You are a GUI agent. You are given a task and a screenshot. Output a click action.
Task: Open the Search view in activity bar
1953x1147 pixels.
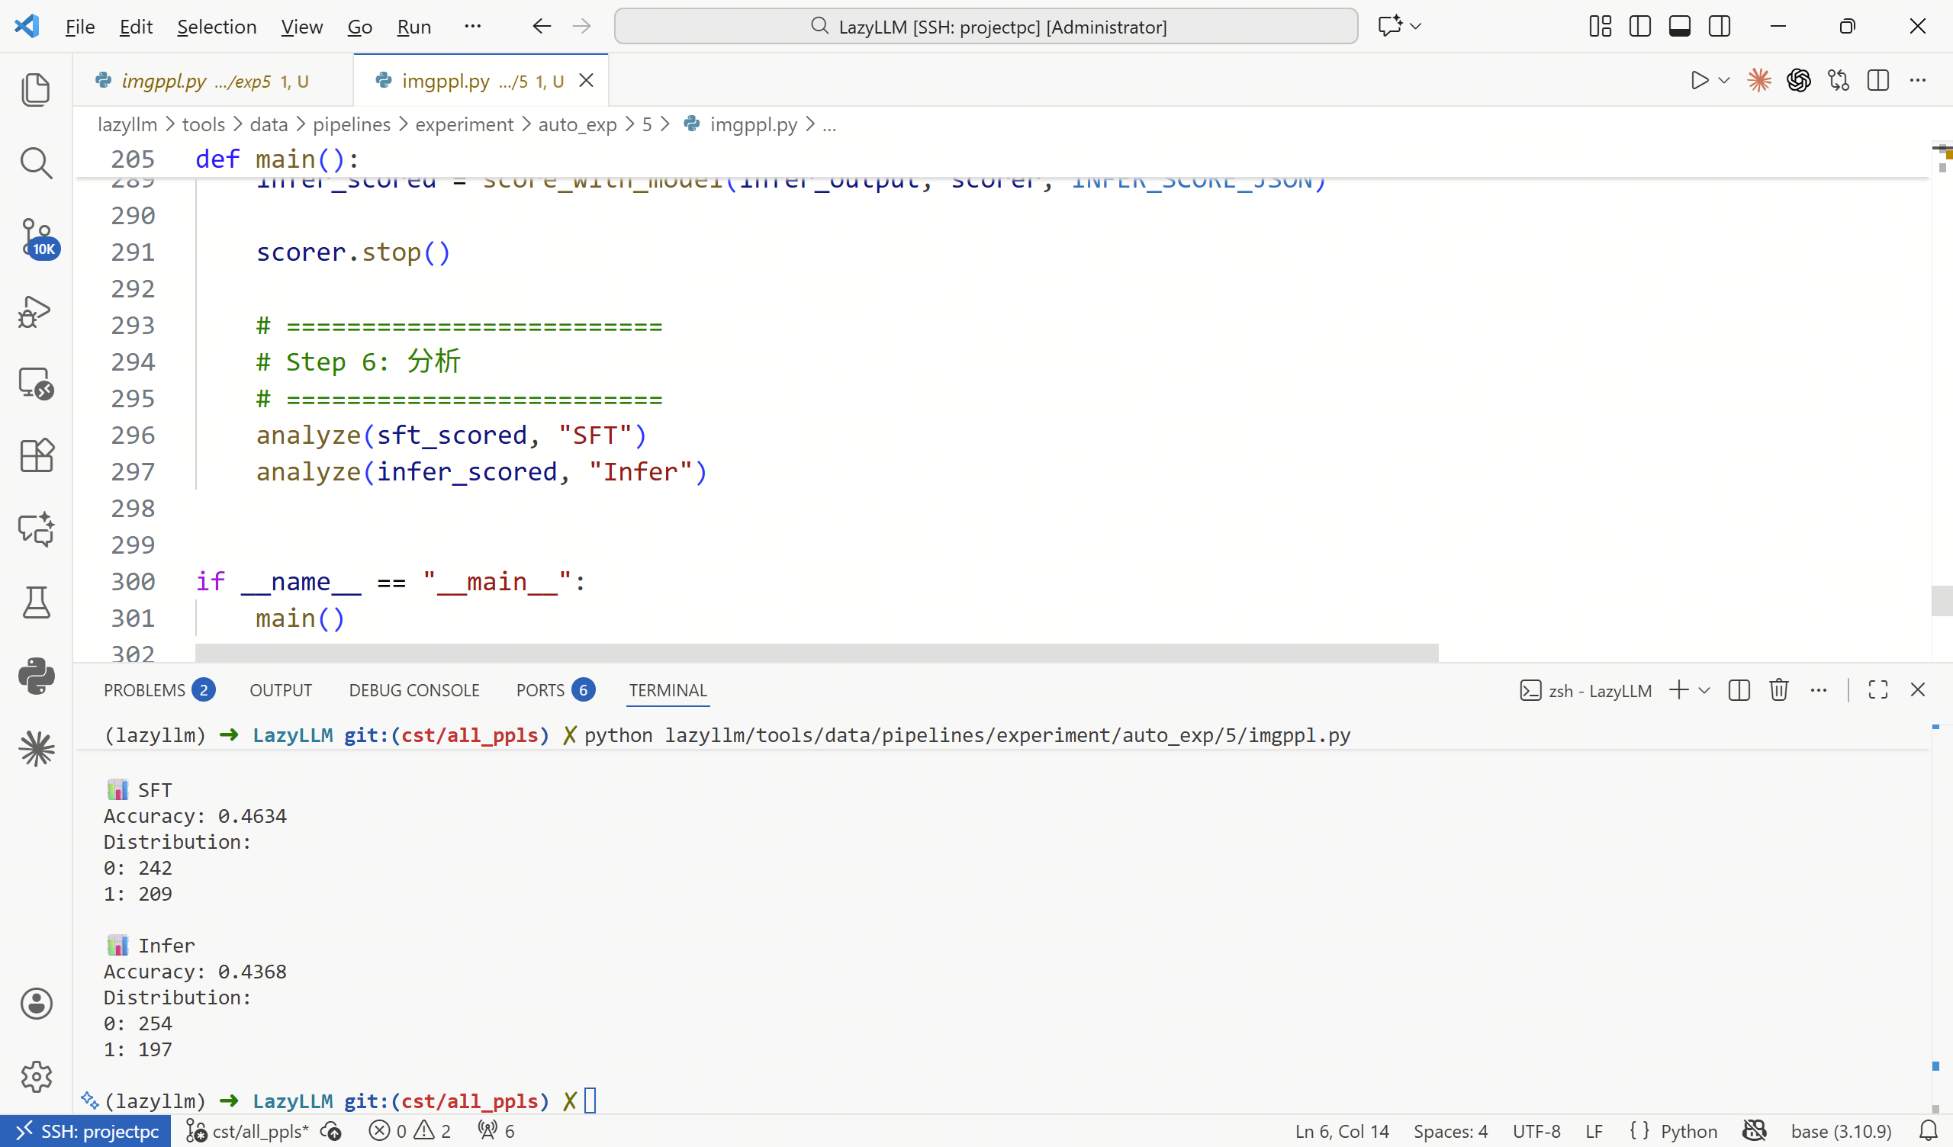36,162
